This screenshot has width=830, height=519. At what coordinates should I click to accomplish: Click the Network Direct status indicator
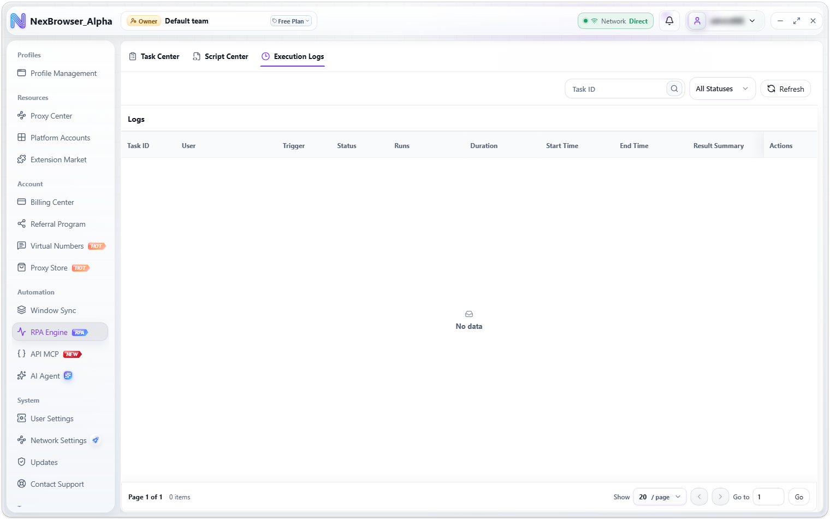click(x=615, y=21)
